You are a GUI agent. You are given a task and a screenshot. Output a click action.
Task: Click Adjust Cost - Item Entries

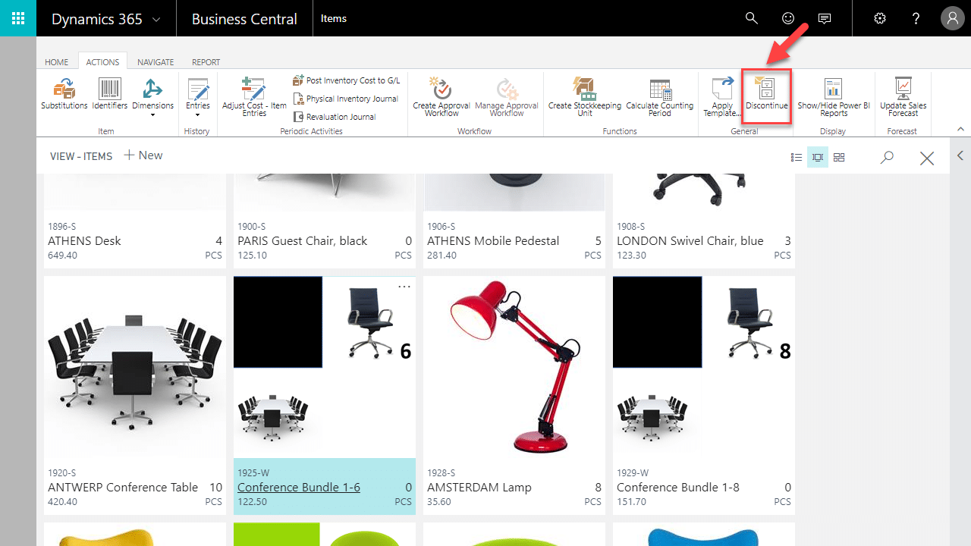(254, 96)
